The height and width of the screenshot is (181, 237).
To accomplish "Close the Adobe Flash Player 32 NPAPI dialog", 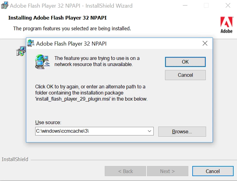I will point(205,43).
